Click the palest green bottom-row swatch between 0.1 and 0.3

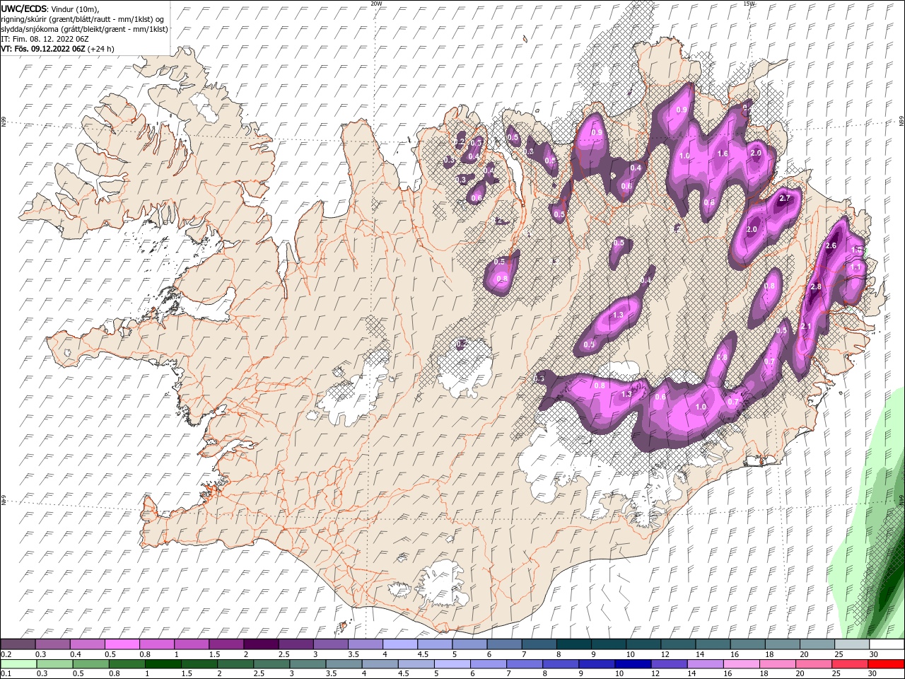click(19, 663)
